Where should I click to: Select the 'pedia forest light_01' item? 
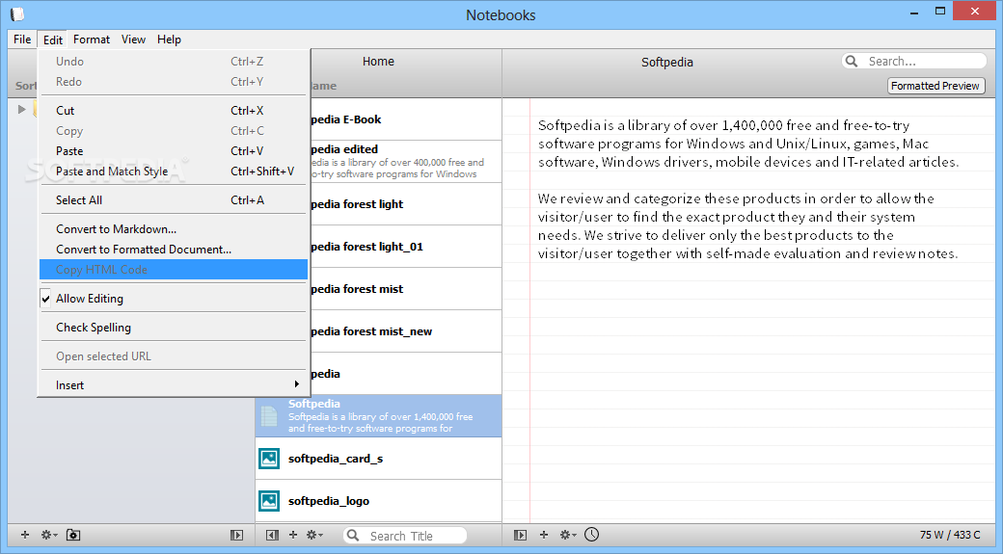coord(406,247)
